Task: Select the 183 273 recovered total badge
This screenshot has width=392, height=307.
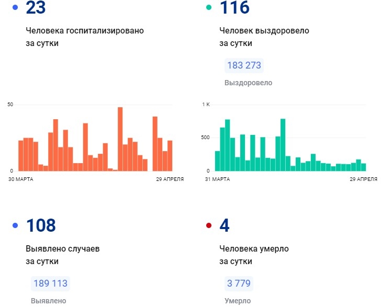Action: tap(244, 66)
